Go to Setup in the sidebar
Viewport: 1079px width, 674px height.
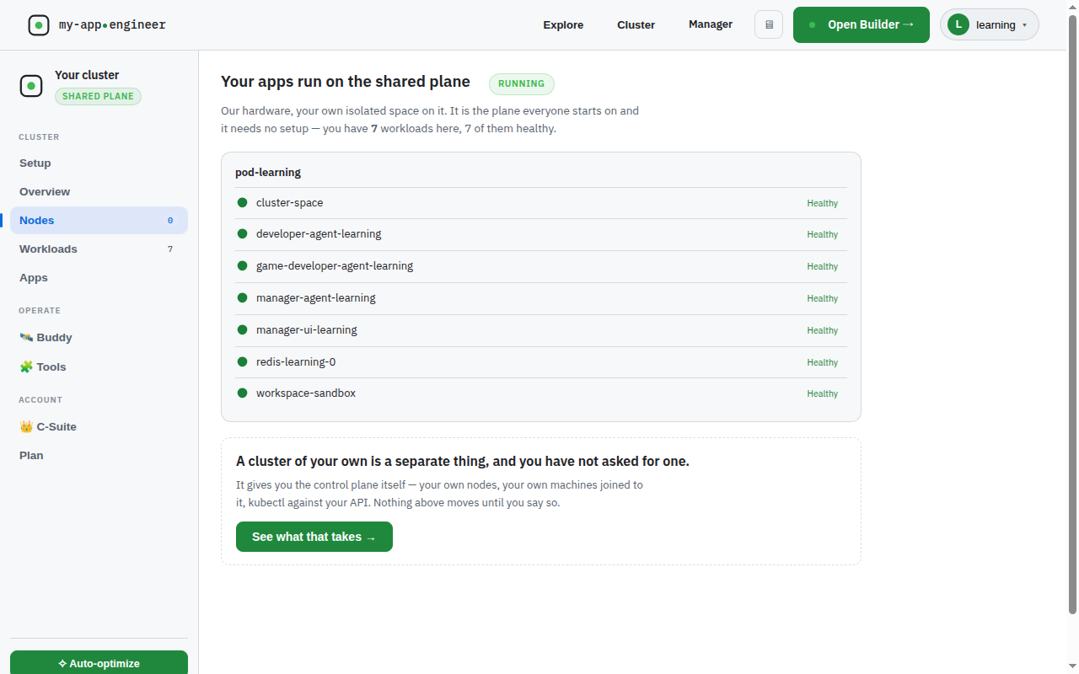(x=99, y=163)
